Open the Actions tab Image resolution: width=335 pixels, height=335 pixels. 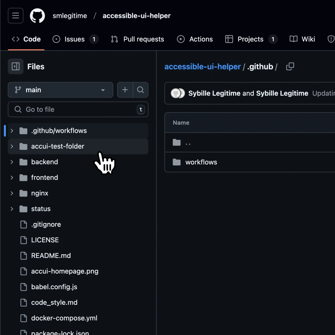[195, 39]
